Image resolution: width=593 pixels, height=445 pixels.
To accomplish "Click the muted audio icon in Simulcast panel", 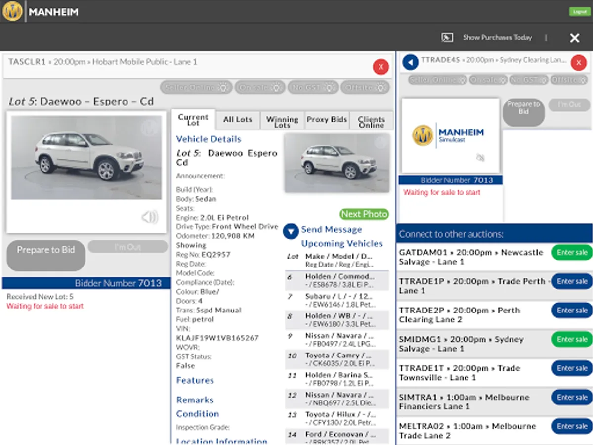I will [x=480, y=157].
